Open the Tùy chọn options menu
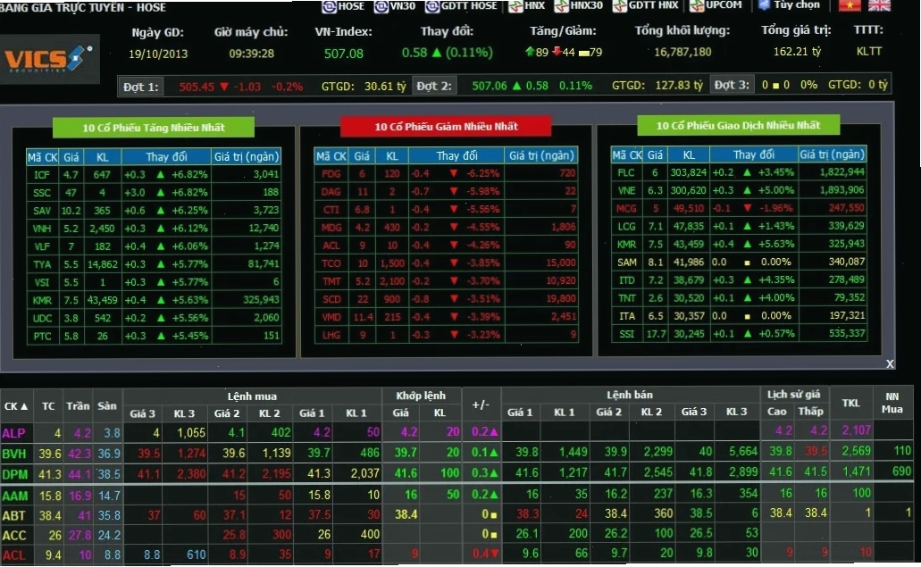 (x=790, y=5)
